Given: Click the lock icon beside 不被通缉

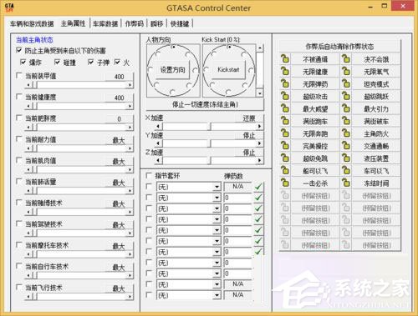Looking at the screenshot, I should click(285, 59).
